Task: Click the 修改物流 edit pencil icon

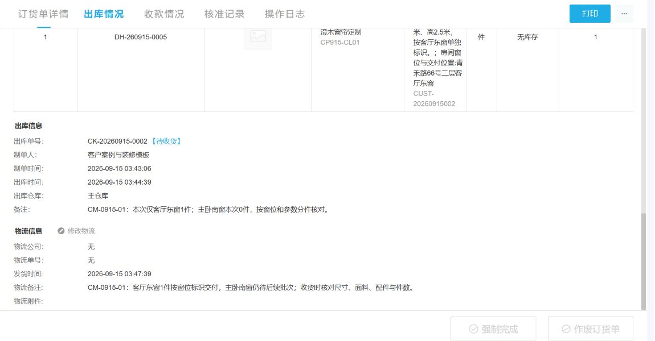Action: click(61, 231)
